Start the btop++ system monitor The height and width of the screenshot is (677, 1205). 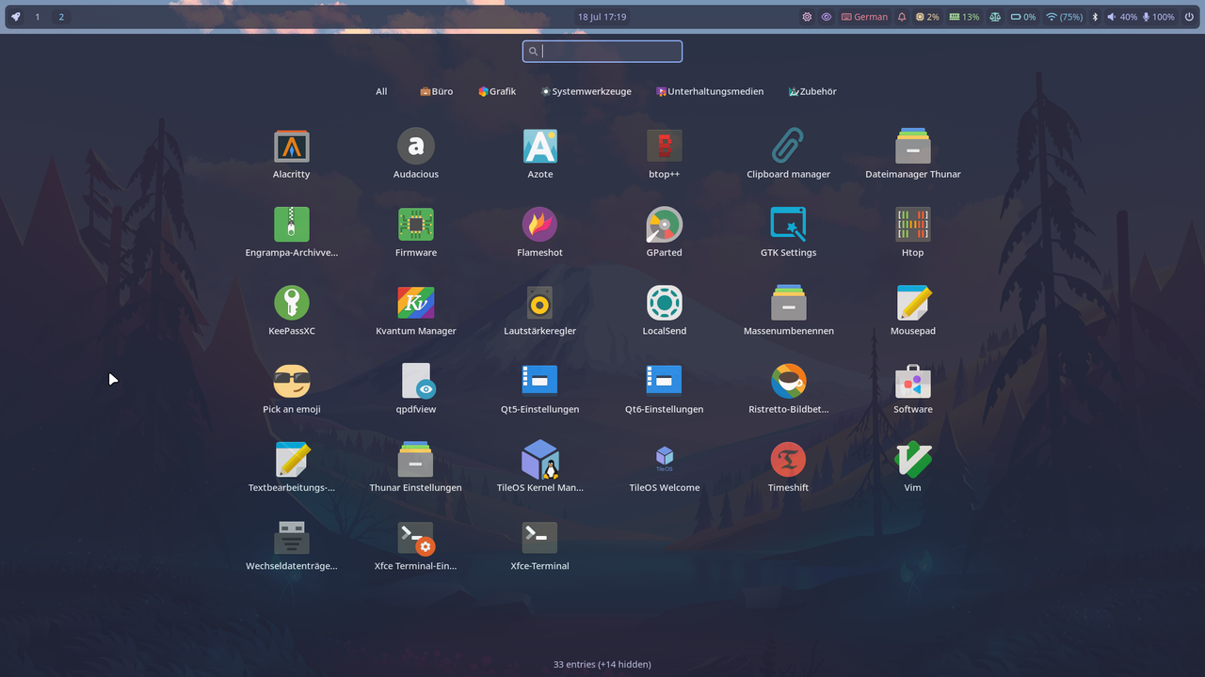coord(665,153)
